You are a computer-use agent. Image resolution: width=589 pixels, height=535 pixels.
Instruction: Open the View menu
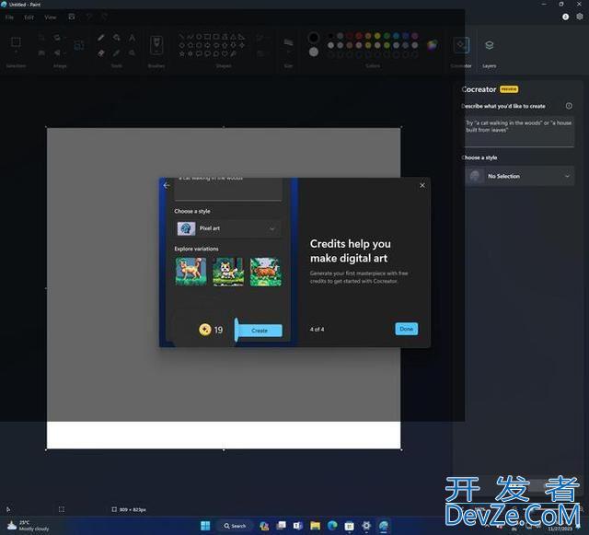[x=51, y=17]
